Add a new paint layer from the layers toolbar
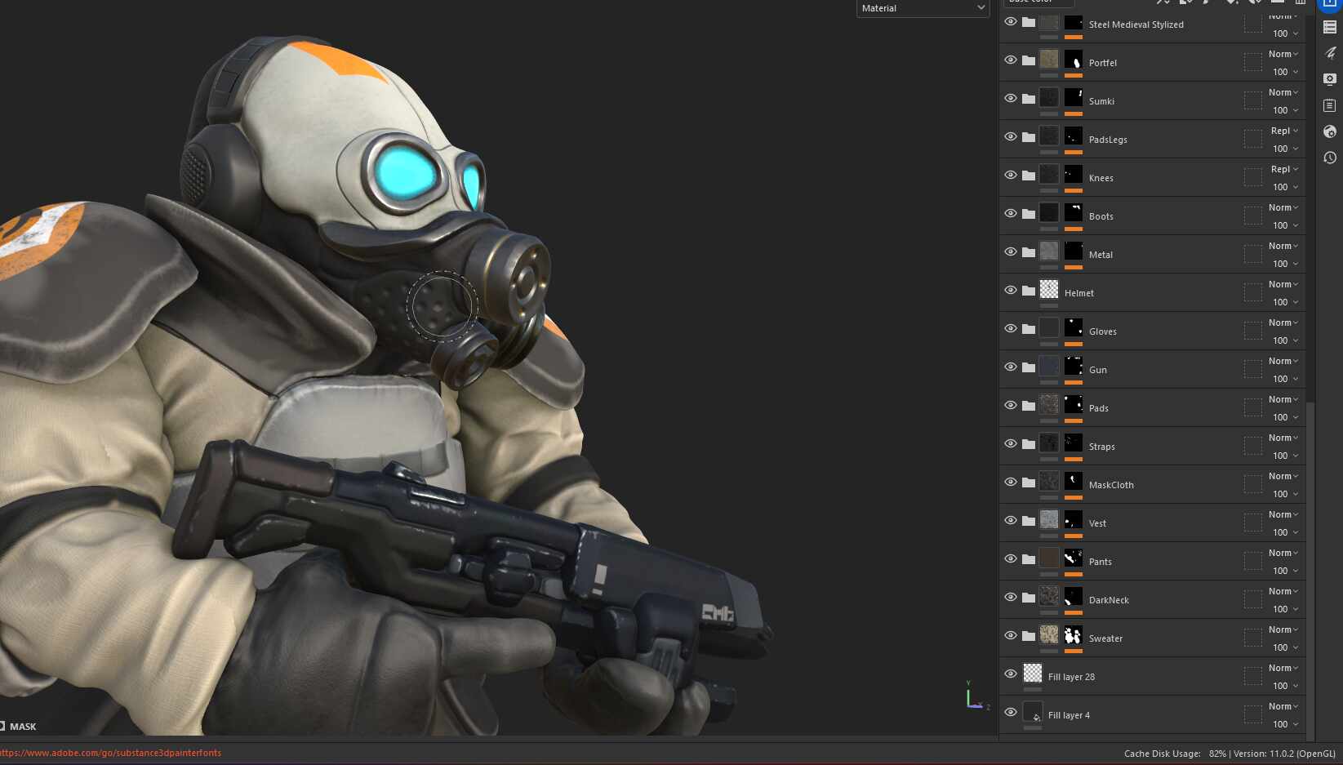The height and width of the screenshot is (765, 1343). (1207, 4)
